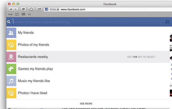Viewport: 172px width, 109px height.
Task: Click the friend requests icon in blue bar
Action: tap(167, 22)
